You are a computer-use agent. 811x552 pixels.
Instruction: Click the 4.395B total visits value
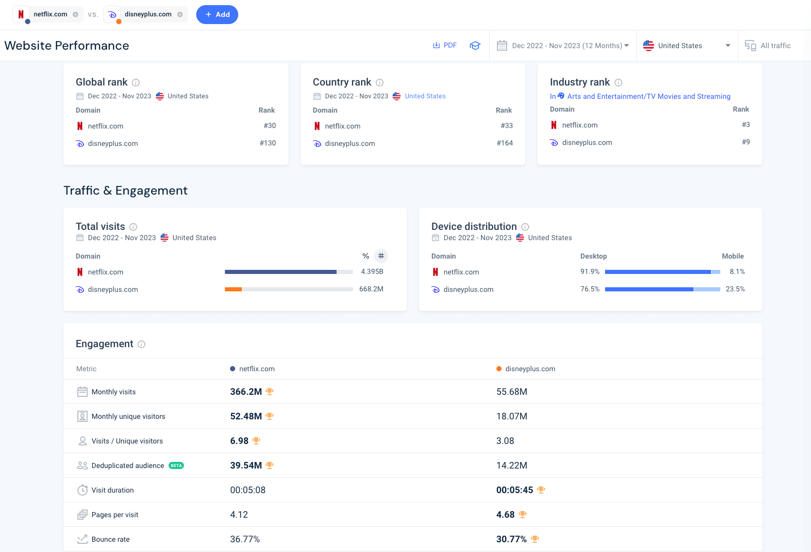point(372,272)
